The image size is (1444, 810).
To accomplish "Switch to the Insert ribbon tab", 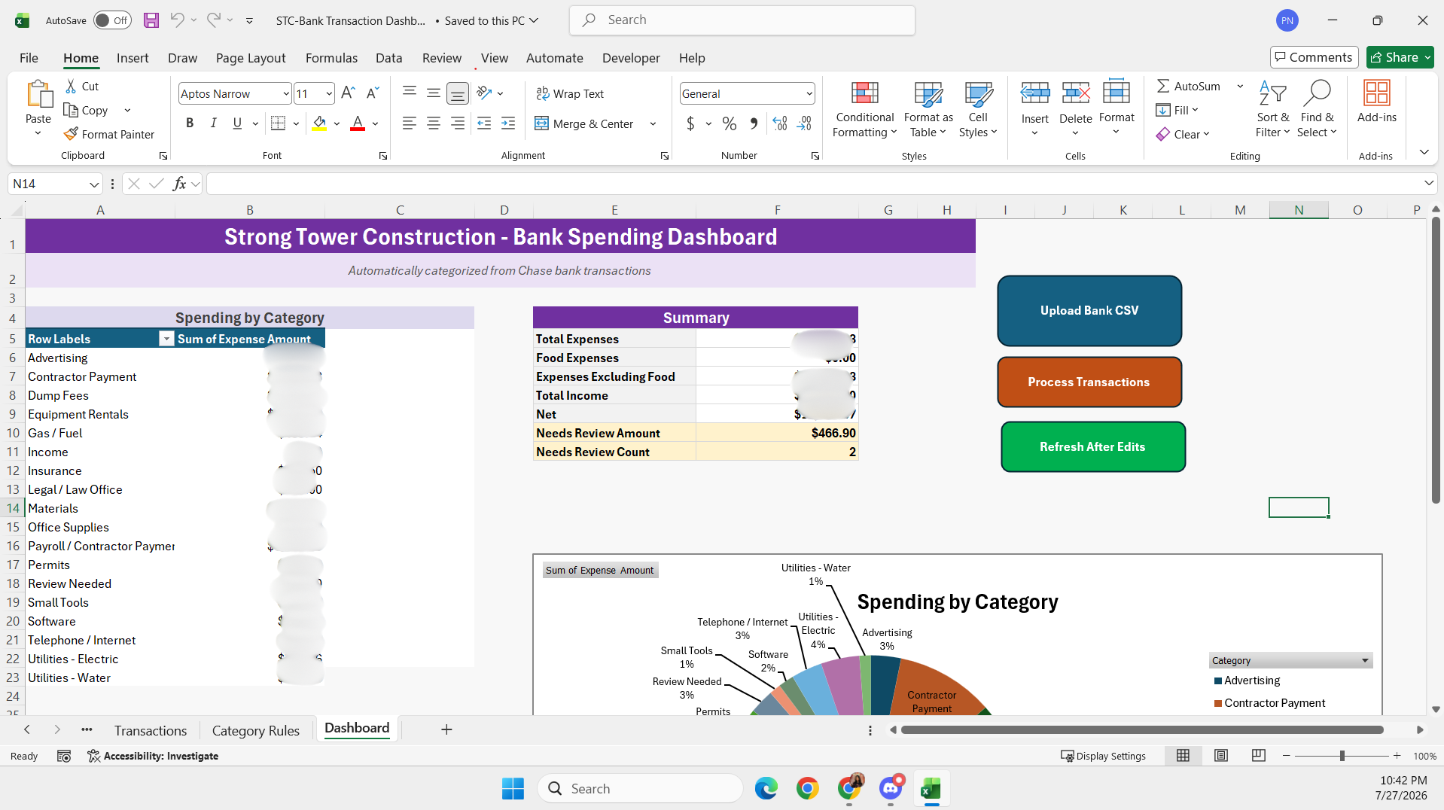I will pyautogui.click(x=133, y=58).
